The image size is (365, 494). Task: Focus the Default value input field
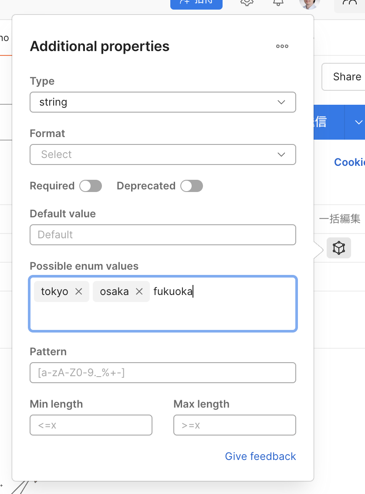click(x=163, y=235)
